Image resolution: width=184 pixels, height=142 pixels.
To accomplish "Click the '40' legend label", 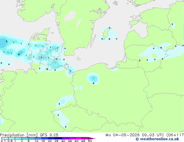I will click(x=76, y=141).
